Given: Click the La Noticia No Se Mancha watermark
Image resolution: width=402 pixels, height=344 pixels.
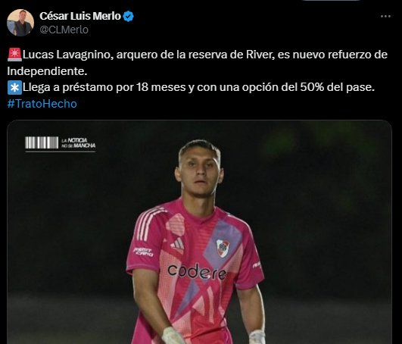Looking at the screenshot, I should point(78,143).
